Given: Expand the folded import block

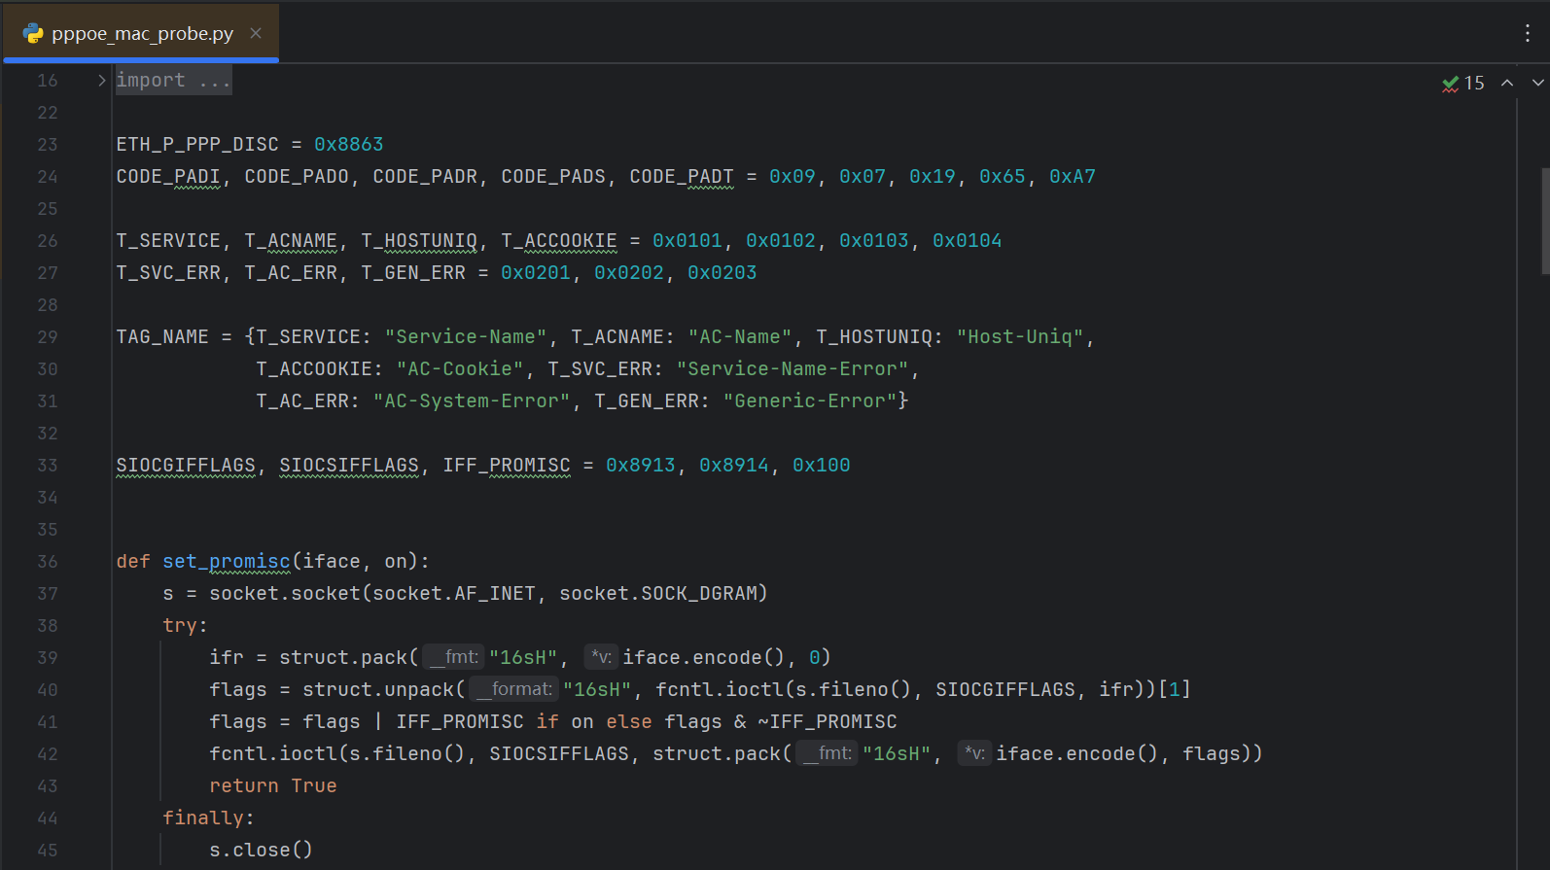Looking at the screenshot, I should pos(101,81).
